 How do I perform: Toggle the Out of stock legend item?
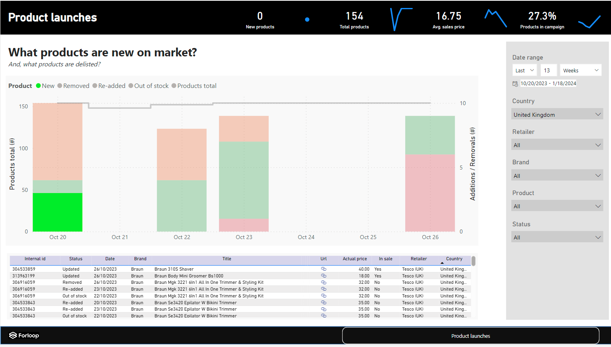click(149, 86)
